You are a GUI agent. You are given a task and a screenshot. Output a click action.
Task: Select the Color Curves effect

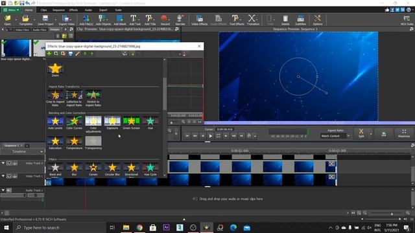(x=74, y=122)
